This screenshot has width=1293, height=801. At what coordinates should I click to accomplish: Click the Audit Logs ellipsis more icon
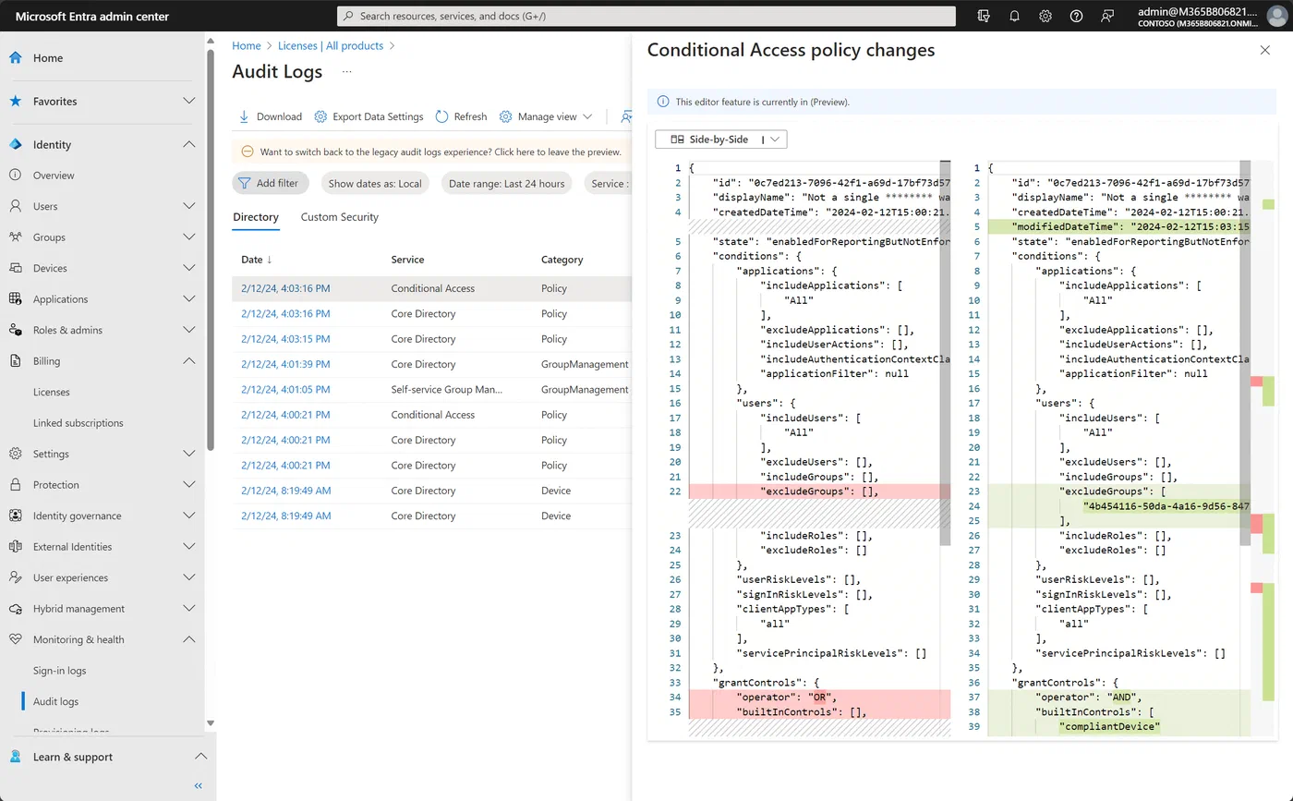(x=347, y=71)
